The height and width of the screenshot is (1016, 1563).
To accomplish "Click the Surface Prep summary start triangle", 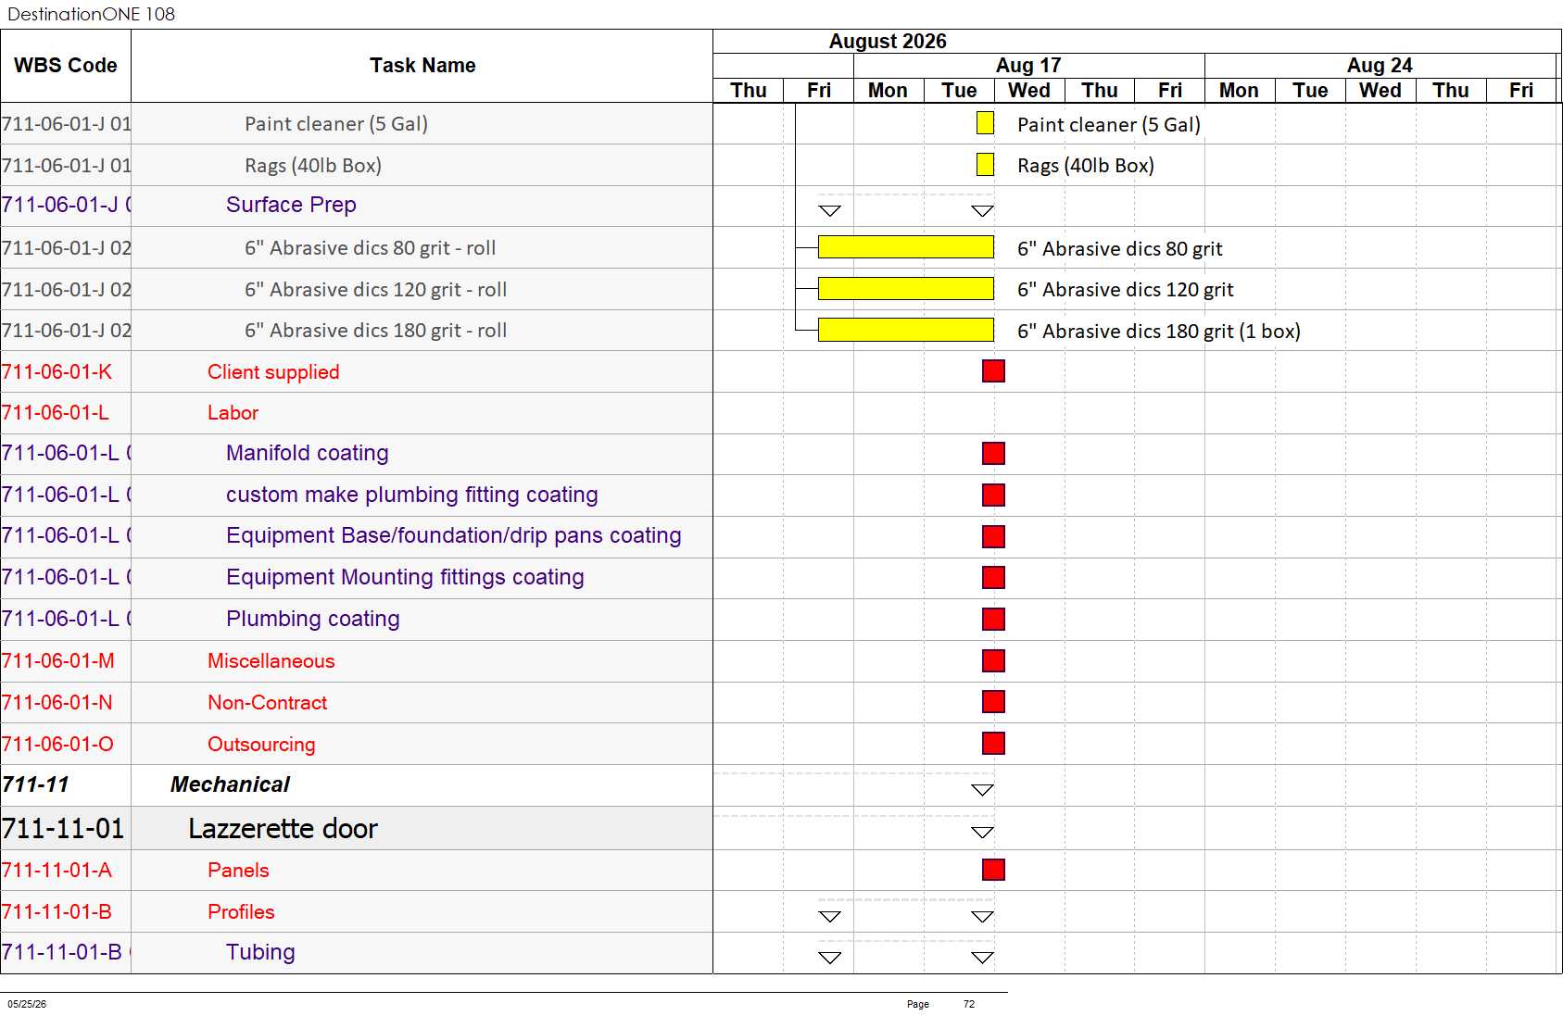I will coord(830,210).
